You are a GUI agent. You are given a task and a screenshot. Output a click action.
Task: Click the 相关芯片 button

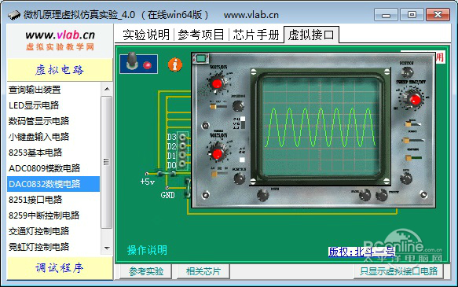(x=203, y=271)
